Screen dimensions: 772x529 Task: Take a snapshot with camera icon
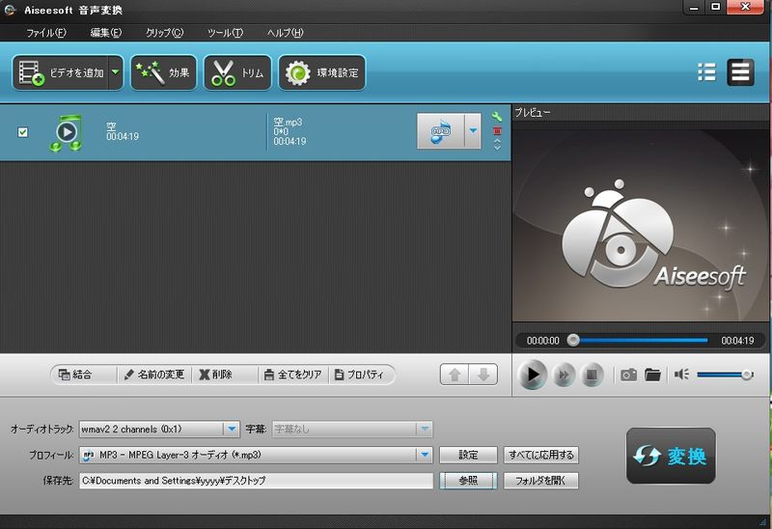coord(628,375)
